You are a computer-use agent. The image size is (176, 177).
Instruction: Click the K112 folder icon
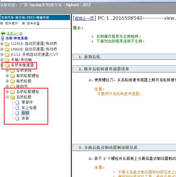click(7, 55)
